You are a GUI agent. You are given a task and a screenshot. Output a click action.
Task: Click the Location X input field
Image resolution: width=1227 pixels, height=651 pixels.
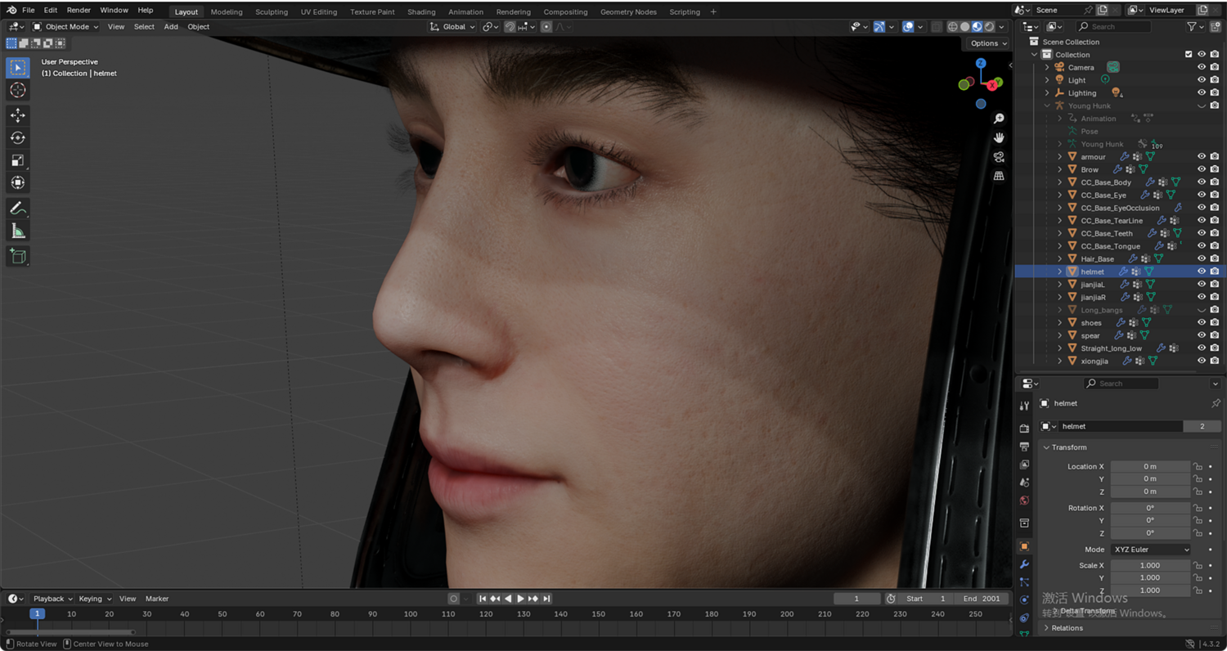point(1149,466)
